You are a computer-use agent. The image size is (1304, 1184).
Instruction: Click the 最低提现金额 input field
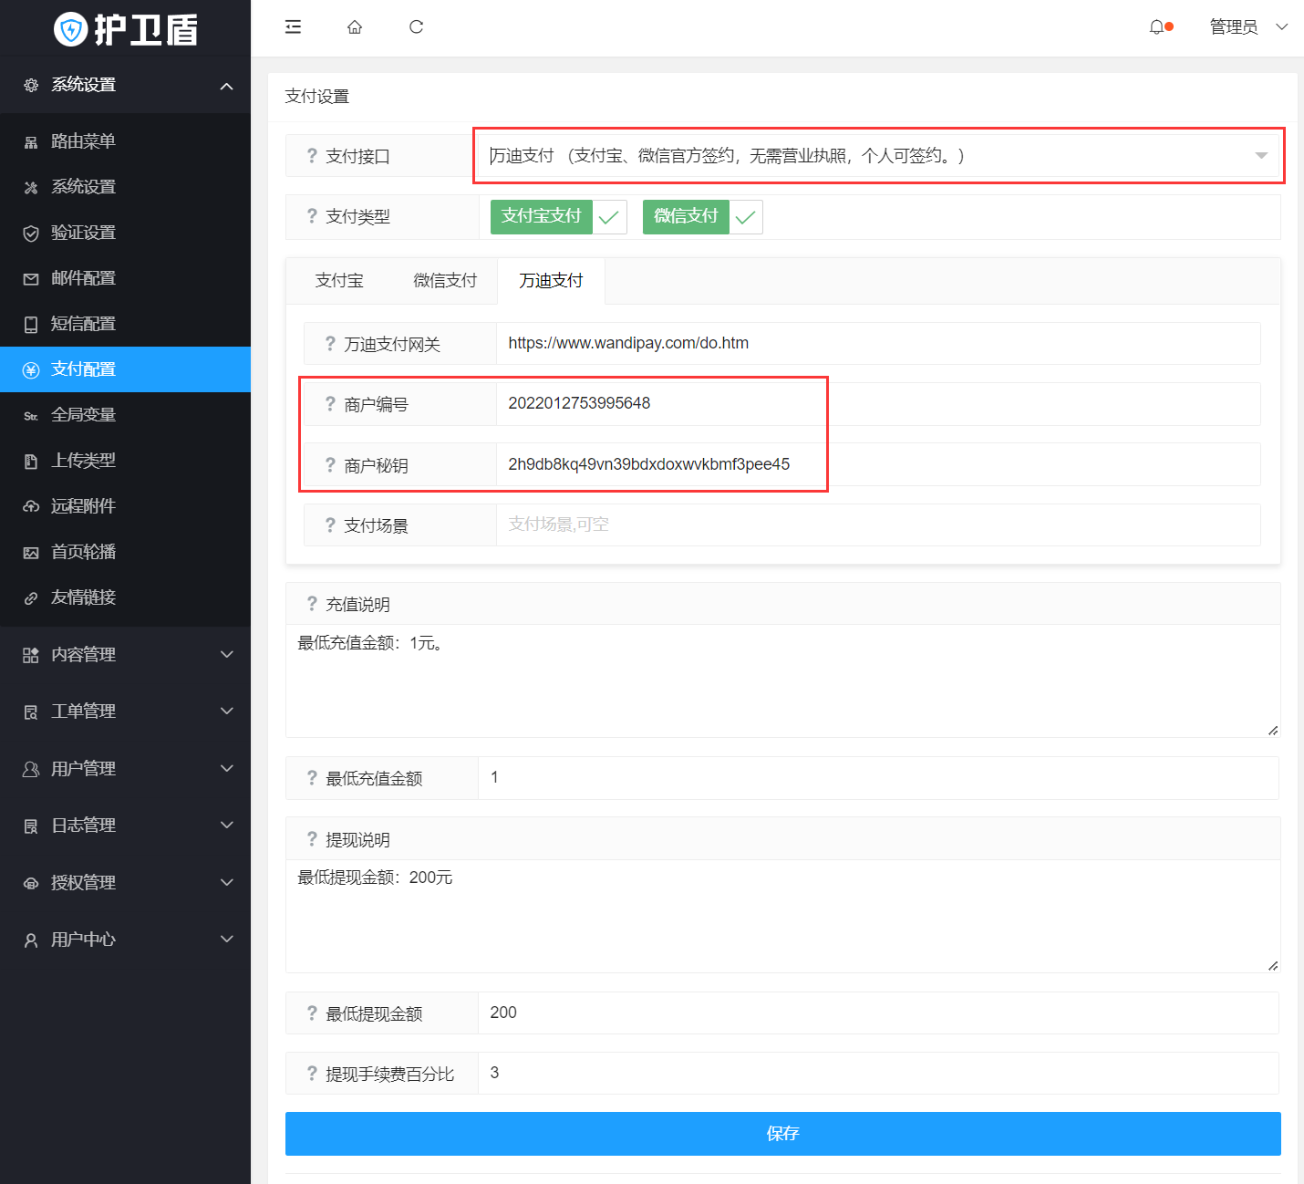pos(878,1013)
